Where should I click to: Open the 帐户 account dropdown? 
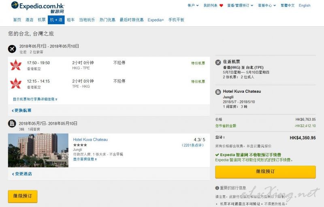193,6
